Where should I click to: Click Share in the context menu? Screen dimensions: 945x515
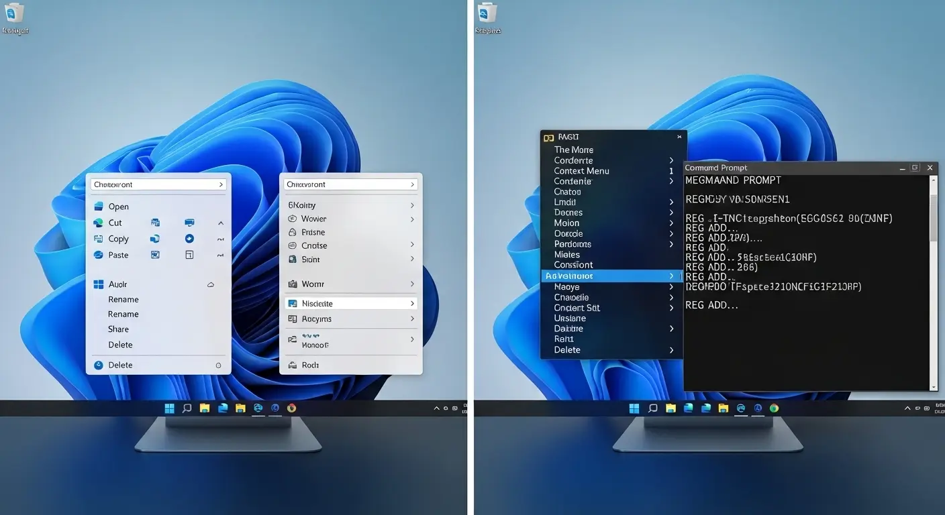[x=118, y=329]
